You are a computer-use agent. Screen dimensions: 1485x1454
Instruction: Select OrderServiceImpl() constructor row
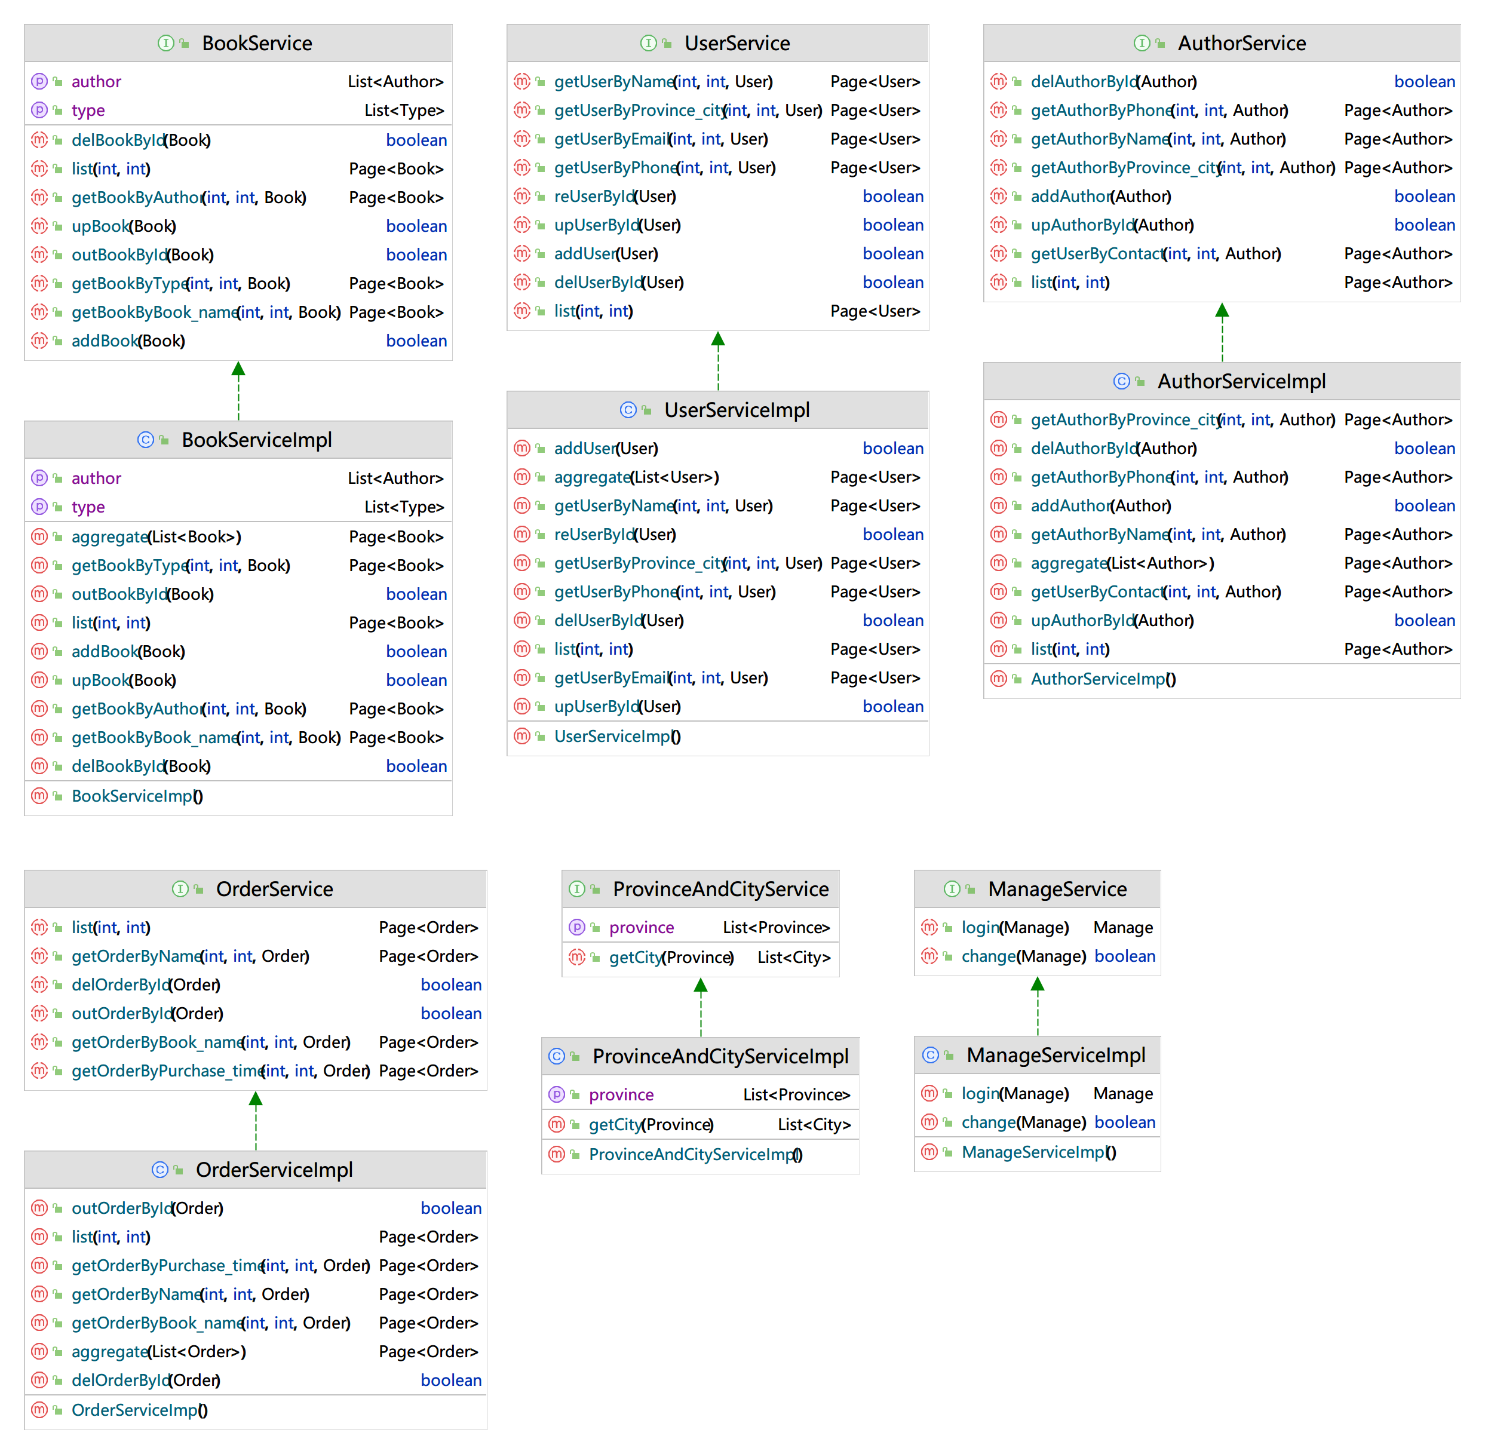(139, 1410)
